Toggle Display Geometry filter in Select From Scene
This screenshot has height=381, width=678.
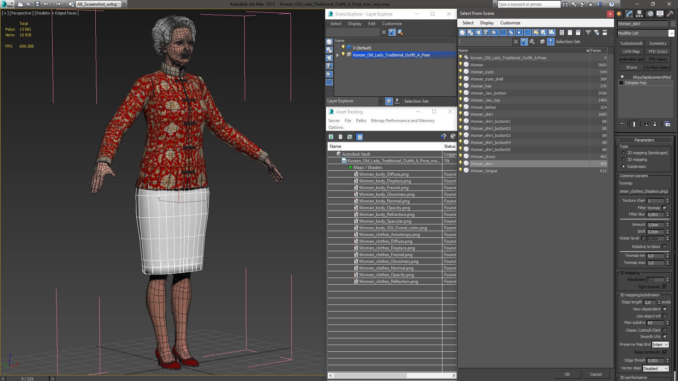[462, 32]
